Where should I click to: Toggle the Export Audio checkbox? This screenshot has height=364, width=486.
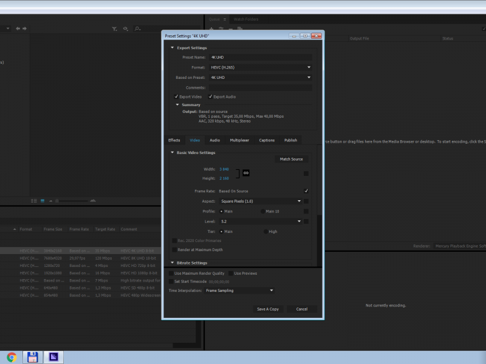coord(210,96)
